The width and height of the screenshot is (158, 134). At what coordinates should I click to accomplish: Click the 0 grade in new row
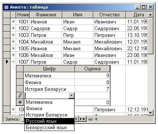[x=92, y=102]
